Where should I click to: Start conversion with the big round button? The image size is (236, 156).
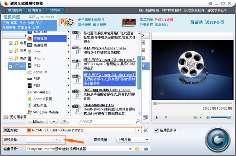point(218,140)
